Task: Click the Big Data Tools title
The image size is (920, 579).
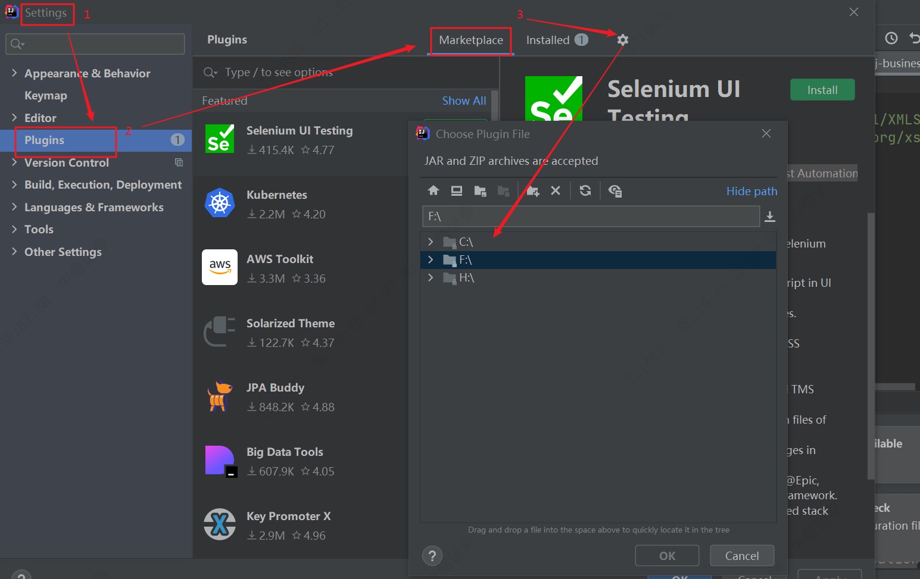Action: [285, 452]
